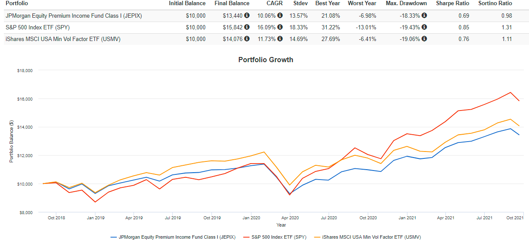Click SPY best year 31.22%
This screenshot has width=529, height=240.
click(x=330, y=28)
